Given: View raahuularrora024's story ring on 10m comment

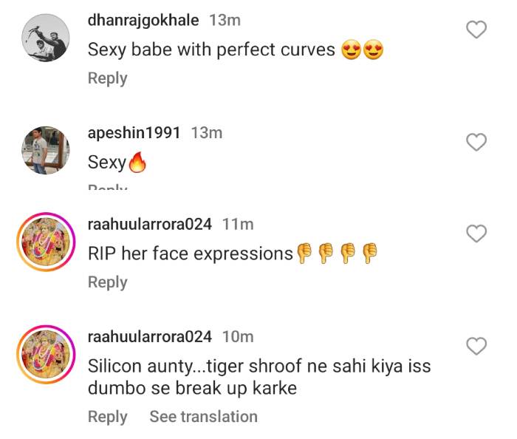Looking at the screenshot, I should (46, 355).
